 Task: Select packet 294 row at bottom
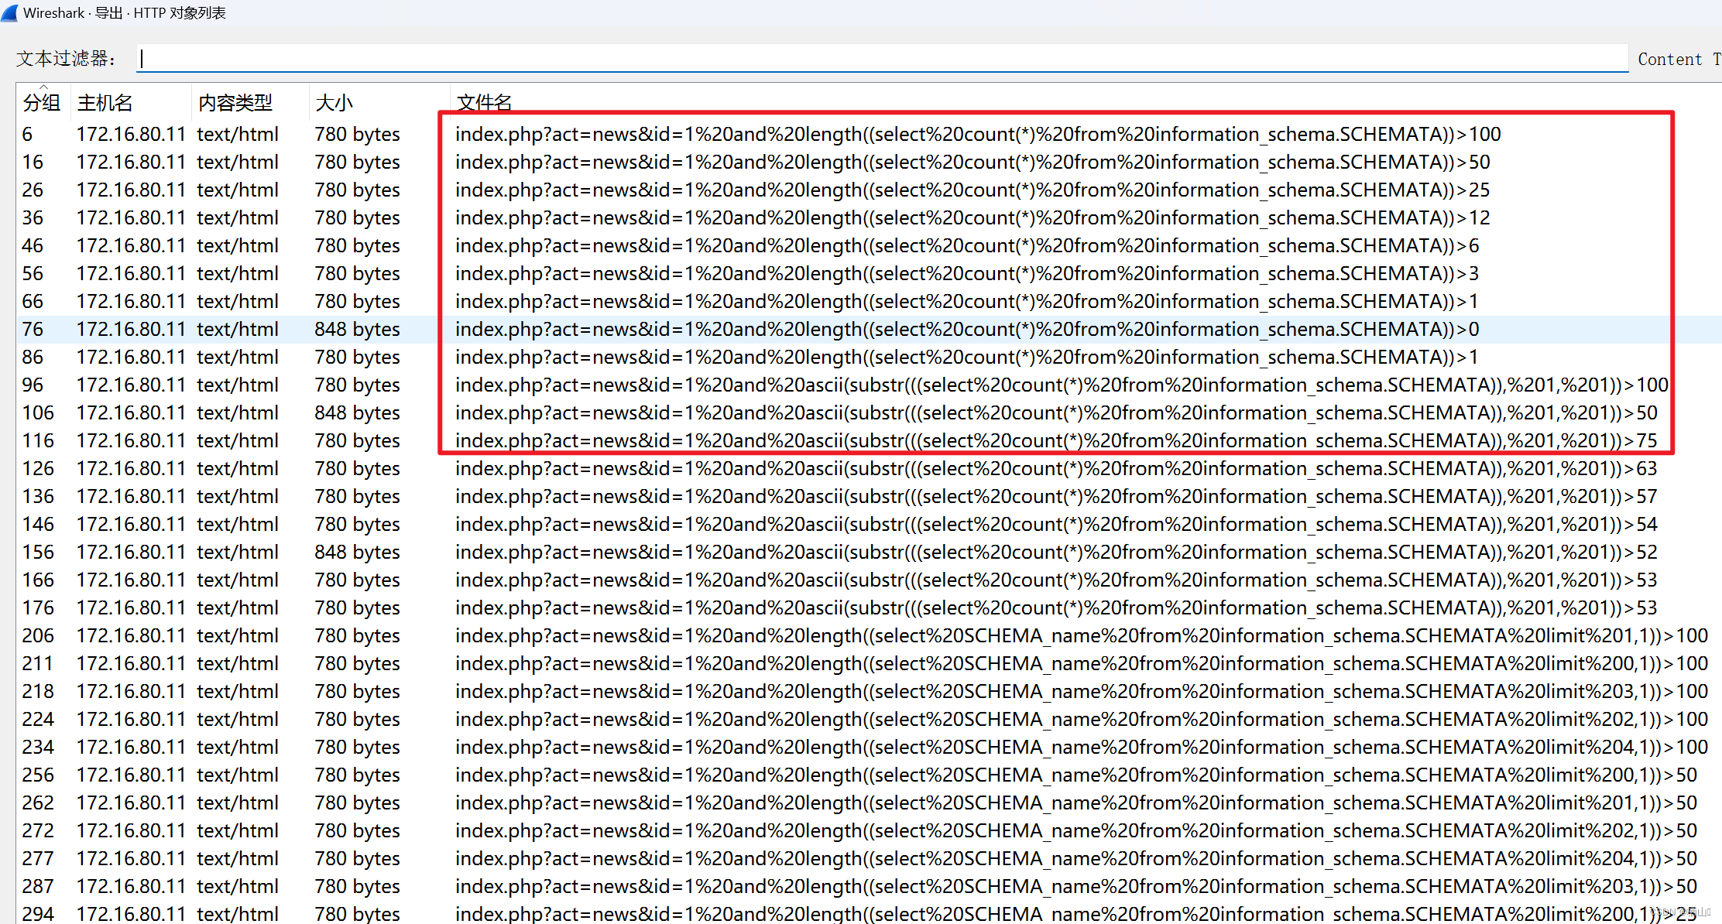[869, 913]
